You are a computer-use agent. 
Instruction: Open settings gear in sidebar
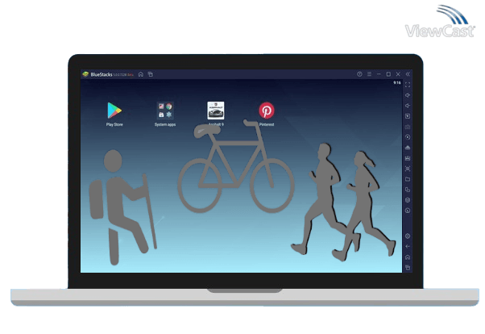tap(408, 236)
